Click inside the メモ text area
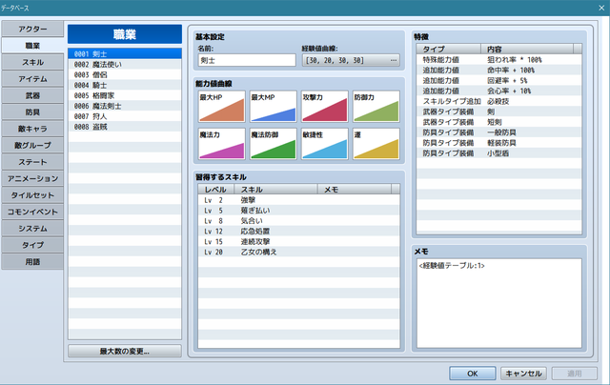This screenshot has height=385, width=610. coord(499,303)
